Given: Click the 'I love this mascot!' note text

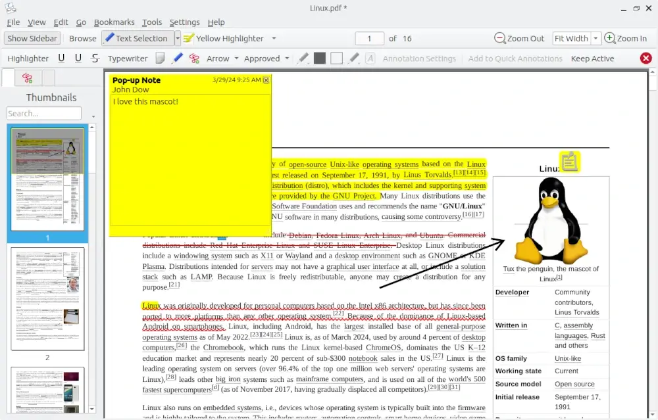Looking at the screenshot, I should tap(145, 101).
